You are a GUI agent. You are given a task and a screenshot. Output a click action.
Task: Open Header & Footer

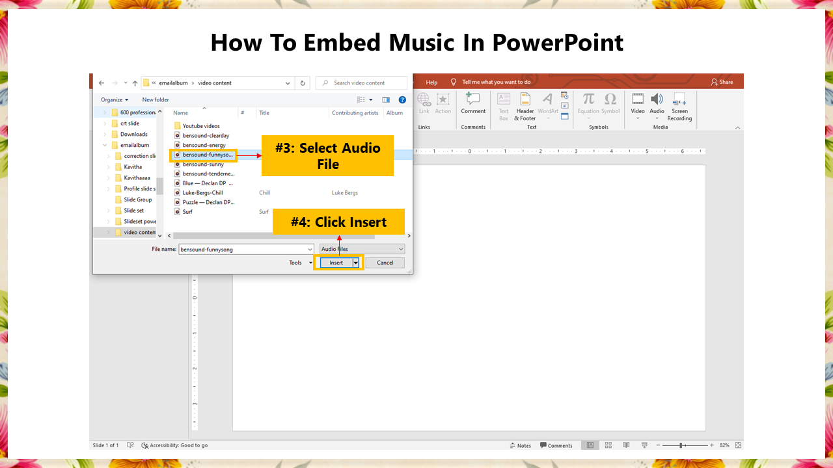coord(525,107)
